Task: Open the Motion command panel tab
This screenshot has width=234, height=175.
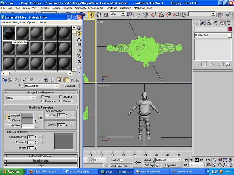Action: coord(216,23)
